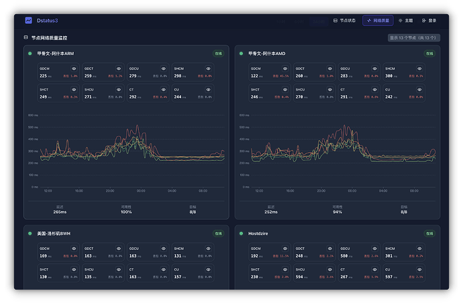Viewport: 463px width, 303px height.
Task: Select the 甲骨文-阿什本ARM node title
Action: (x=56, y=54)
